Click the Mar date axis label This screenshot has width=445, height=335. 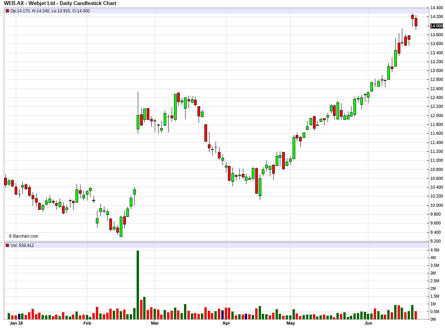[155, 323]
